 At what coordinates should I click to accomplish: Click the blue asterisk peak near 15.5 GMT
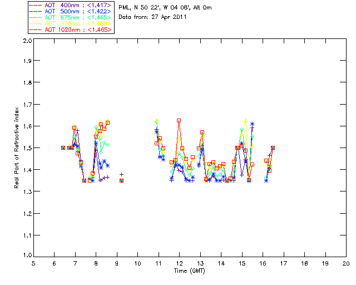pyautogui.click(x=252, y=124)
